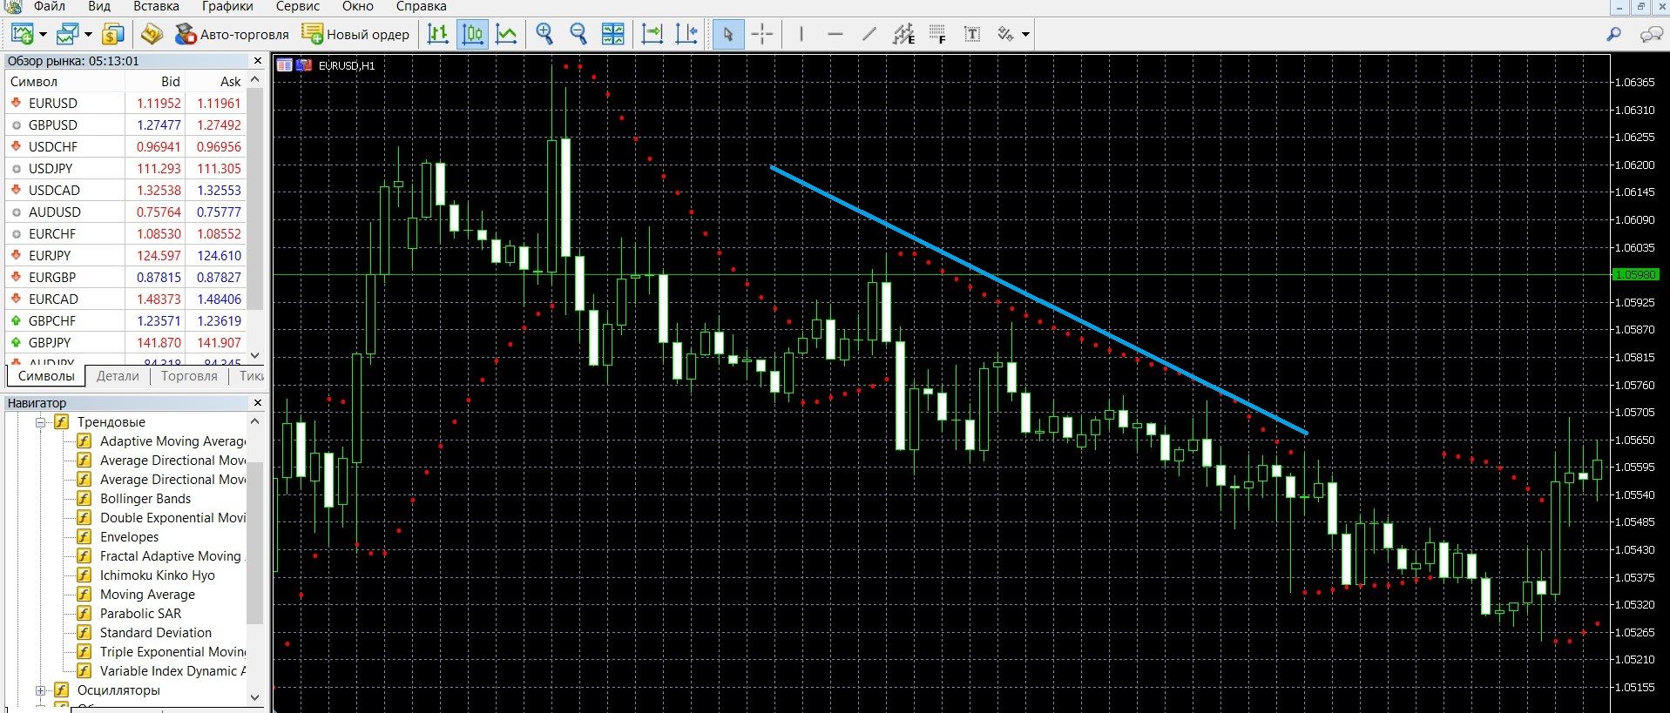The width and height of the screenshot is (1670, 713).
Task: Zoom out of the chart
Action: 578,34
